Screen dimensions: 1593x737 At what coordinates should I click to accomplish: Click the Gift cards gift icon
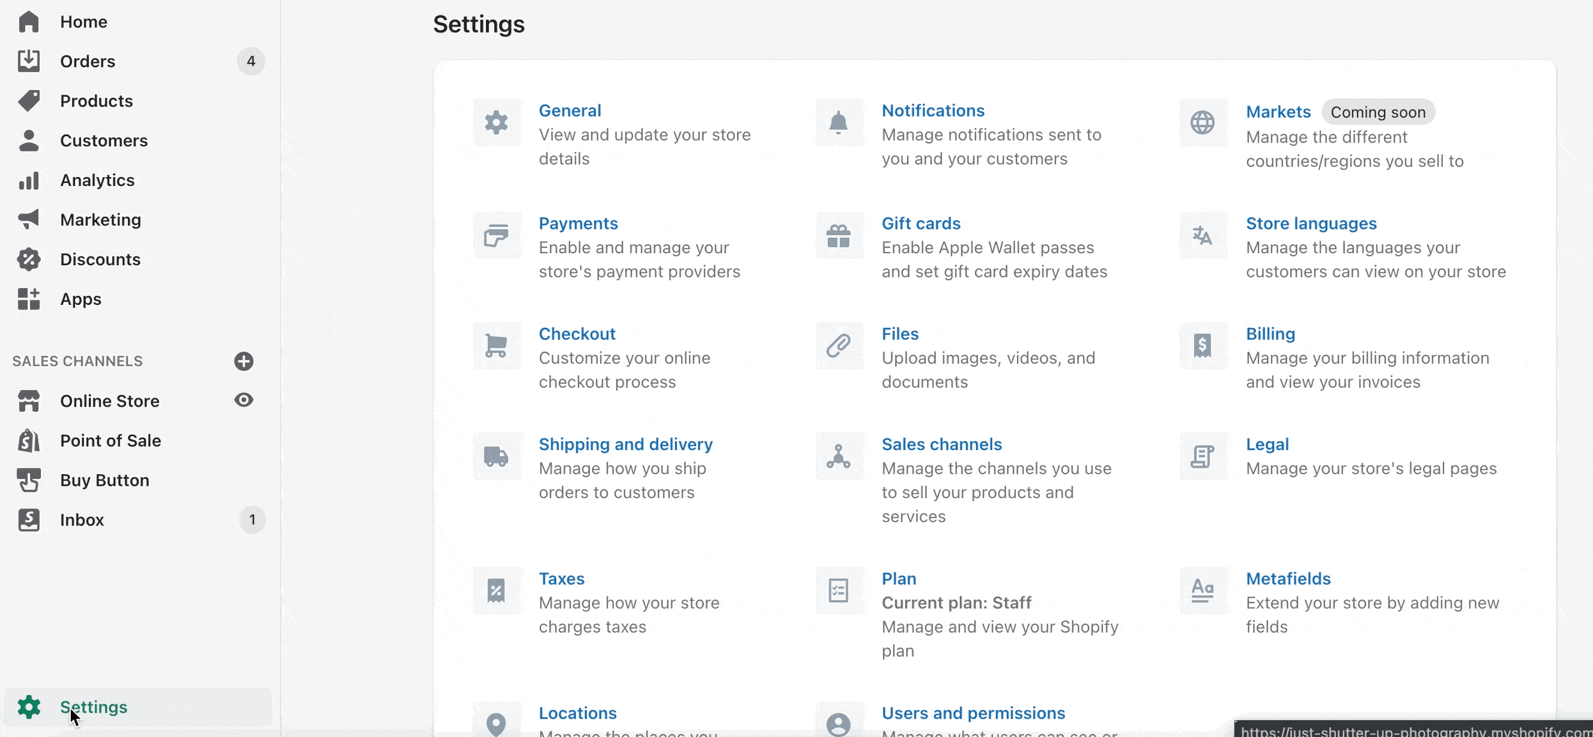pos(838,235)
